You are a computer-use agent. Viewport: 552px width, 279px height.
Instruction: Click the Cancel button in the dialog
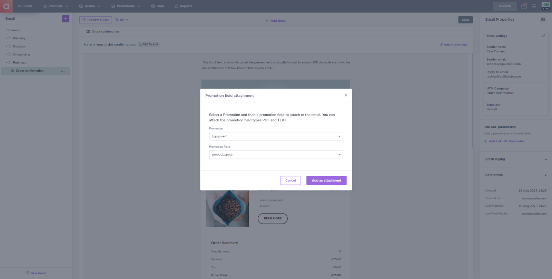290,180
